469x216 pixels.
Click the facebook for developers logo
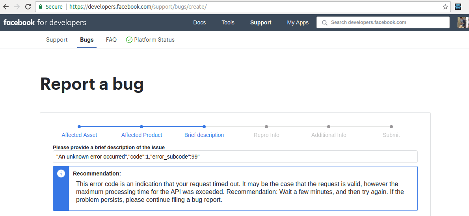click(45, 22)
